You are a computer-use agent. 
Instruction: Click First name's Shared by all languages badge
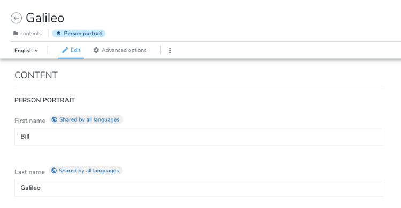tap(86, 119)
